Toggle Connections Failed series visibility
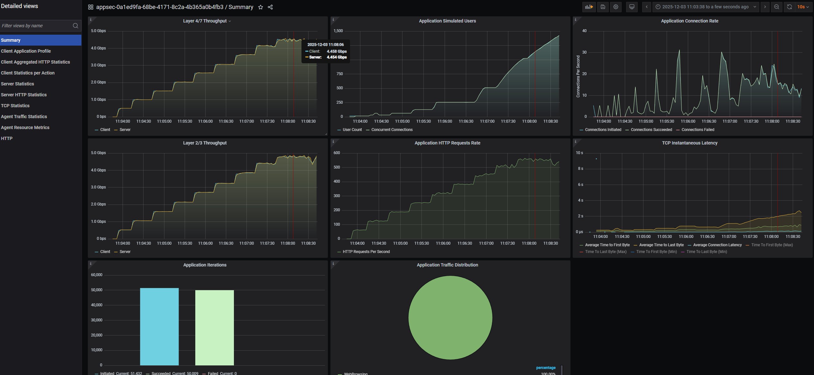Viewport: 814px width, 375px height. [x=698, y=130]
